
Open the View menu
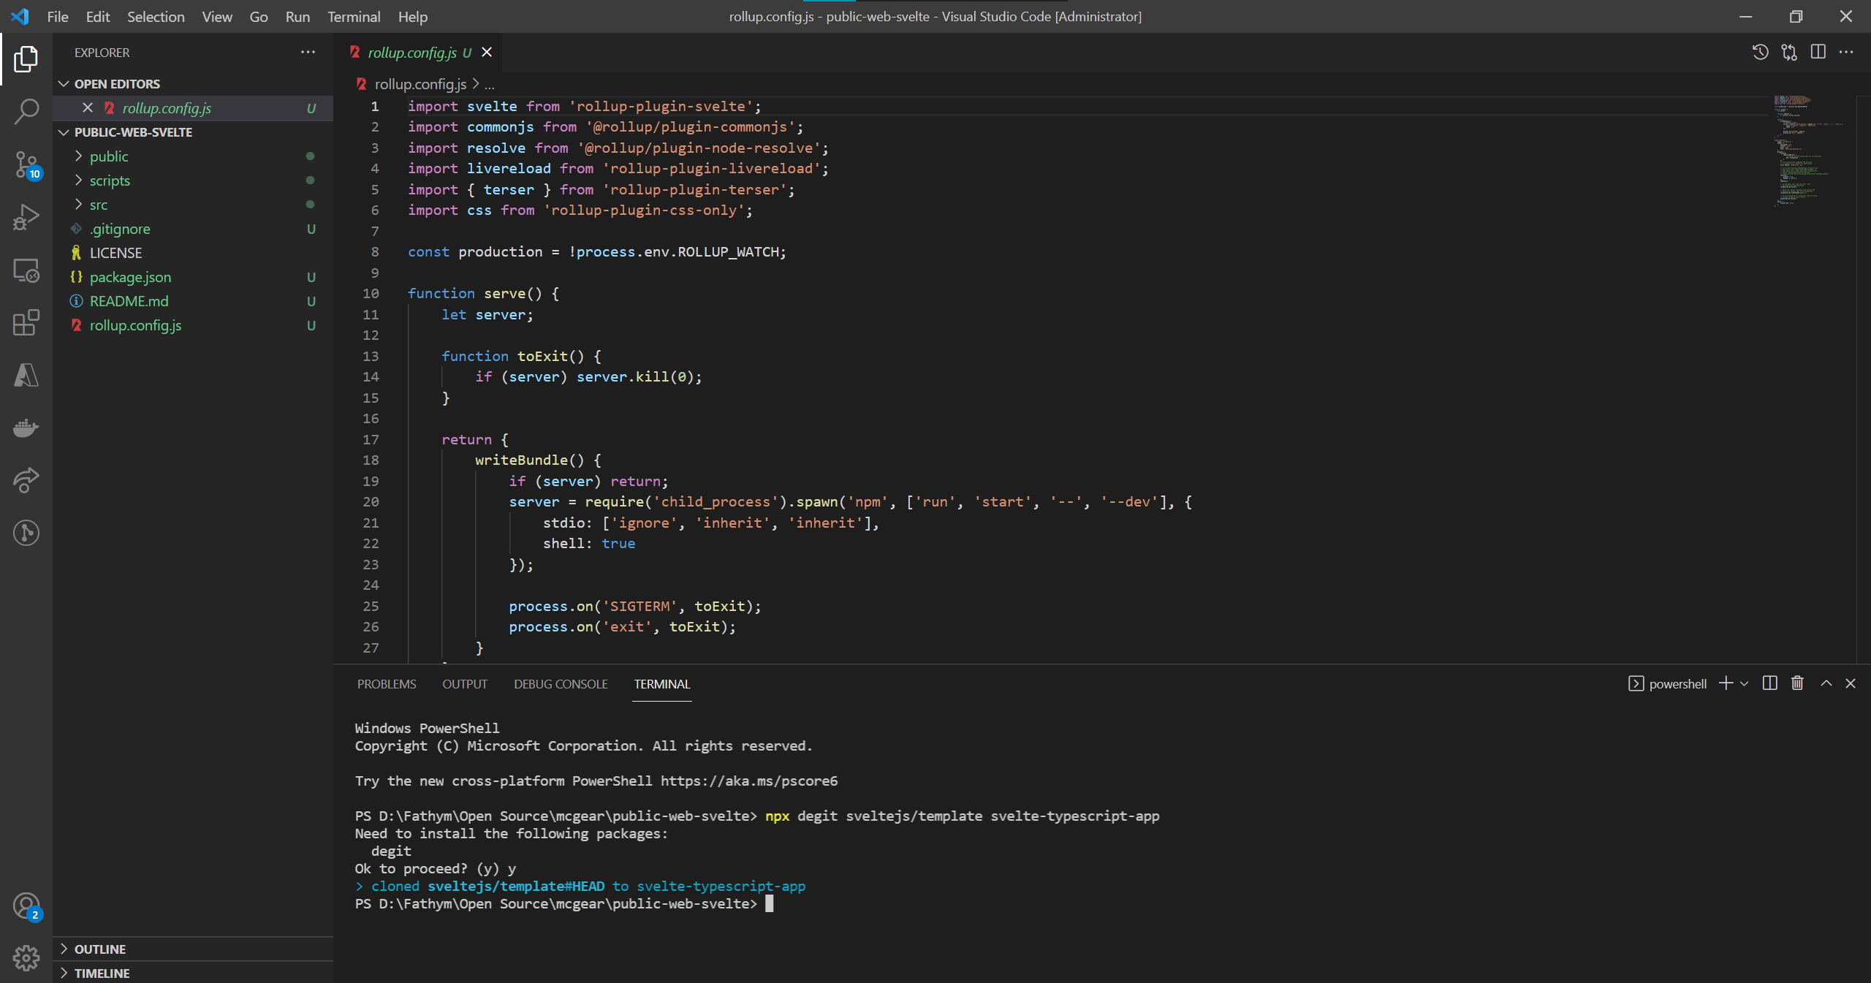pos(217,16)
